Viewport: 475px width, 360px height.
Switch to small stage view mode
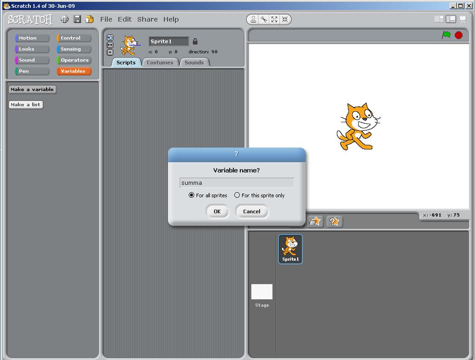[439, 19]
